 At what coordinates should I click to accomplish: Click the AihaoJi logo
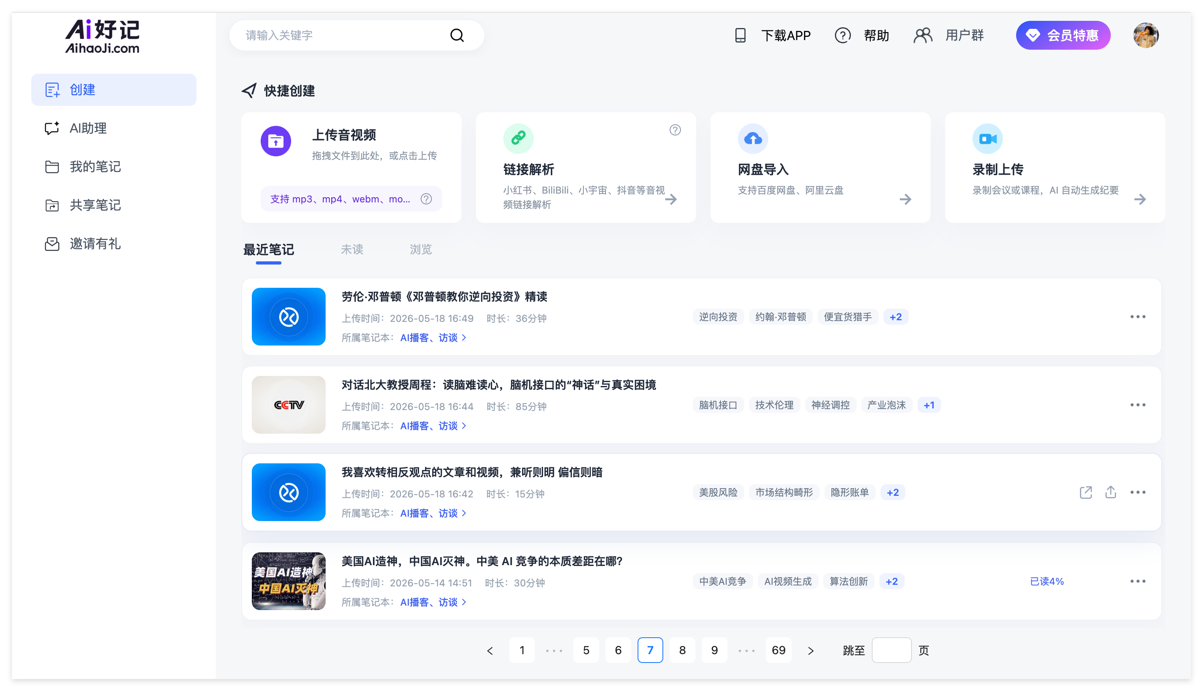pyautogui.click(x=102, y=36)
